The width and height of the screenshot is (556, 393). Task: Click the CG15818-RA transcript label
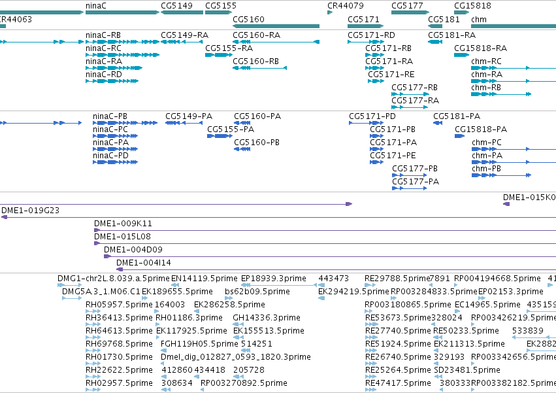coord(480,48)
